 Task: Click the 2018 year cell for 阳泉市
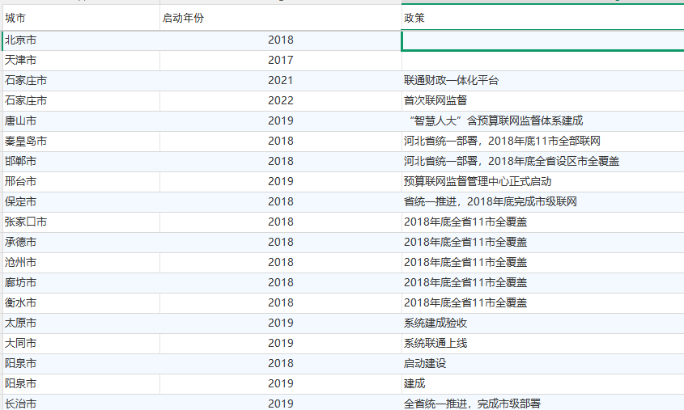pos(281,364)
